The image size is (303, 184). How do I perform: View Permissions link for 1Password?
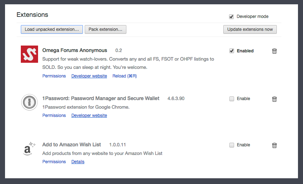(54, 115)
